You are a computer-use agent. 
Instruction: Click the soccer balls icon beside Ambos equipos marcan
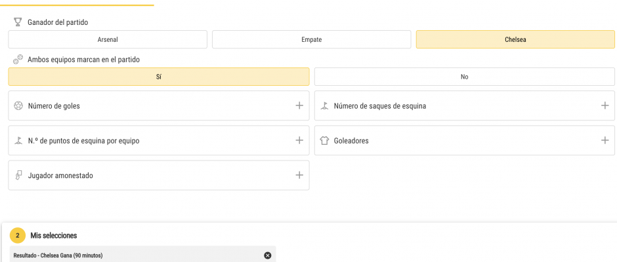tap(18, 60)
